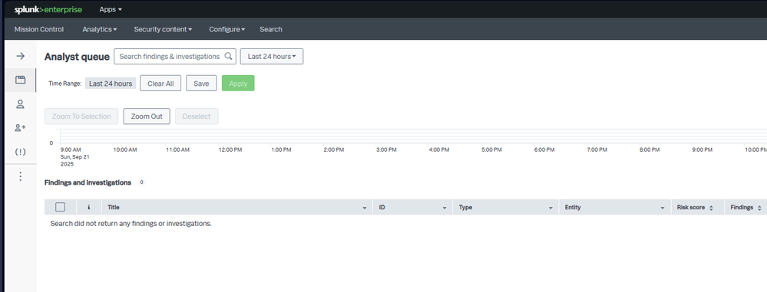Image resolution: width=767 pixels, height=292 pixels.
Task: Expand the sidebar with the arrow icon
Action: (20, 56)
